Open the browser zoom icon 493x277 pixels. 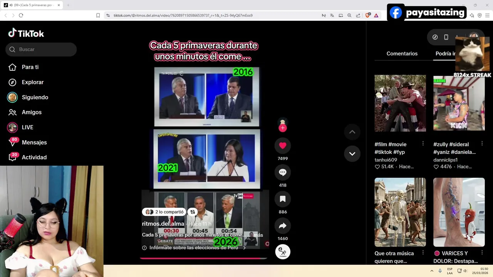click(x=349, y=15)
